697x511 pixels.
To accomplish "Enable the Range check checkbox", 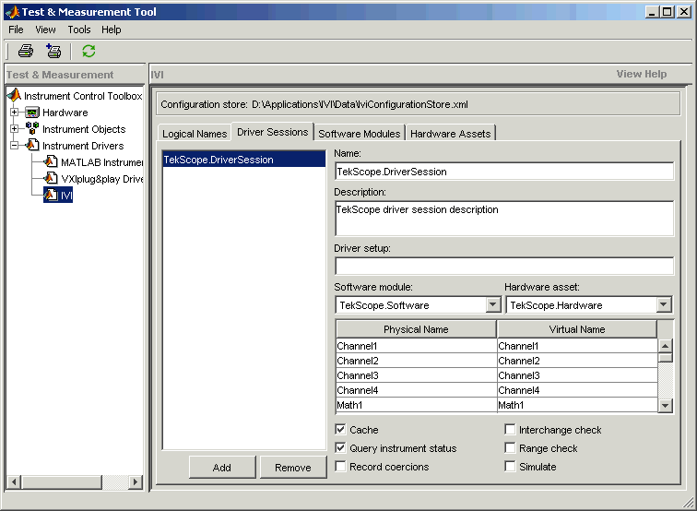I will [x=510, y=448].
